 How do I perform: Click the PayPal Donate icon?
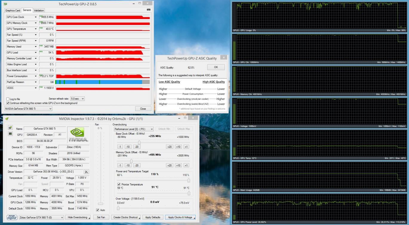12,217
